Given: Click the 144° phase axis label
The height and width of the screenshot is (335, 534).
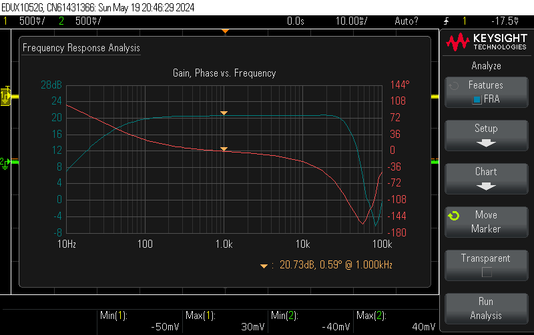Looking at the screenshot, I should (400, 85).
